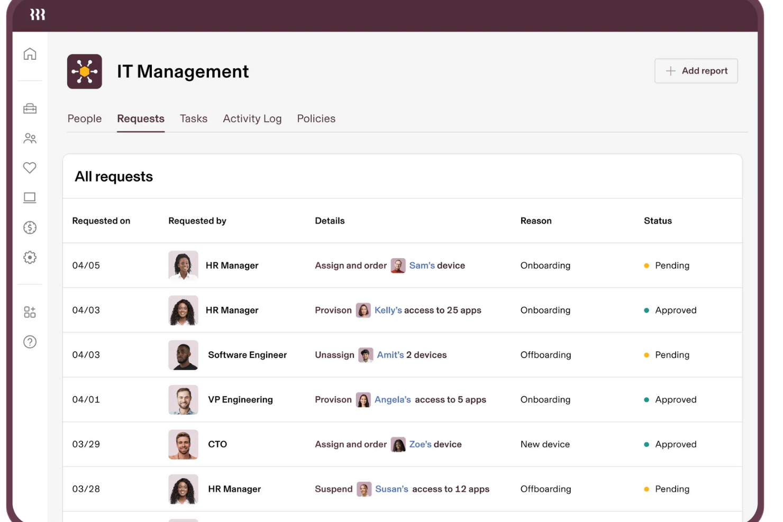
Task: Click the IT Management app icon
Action: pyautogui.click(x=84, y=71)
